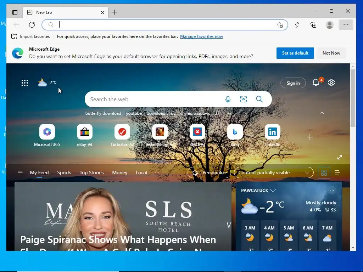
Task: Open Microsoft 365 quick link
Action: pos(47,135)
